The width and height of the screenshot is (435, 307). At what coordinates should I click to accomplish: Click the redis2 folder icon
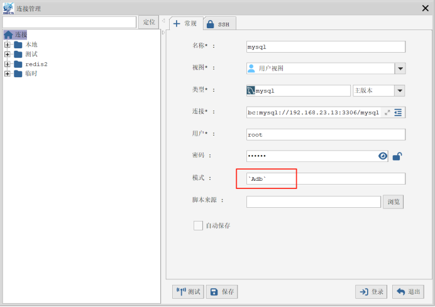[x=18, y=64]
